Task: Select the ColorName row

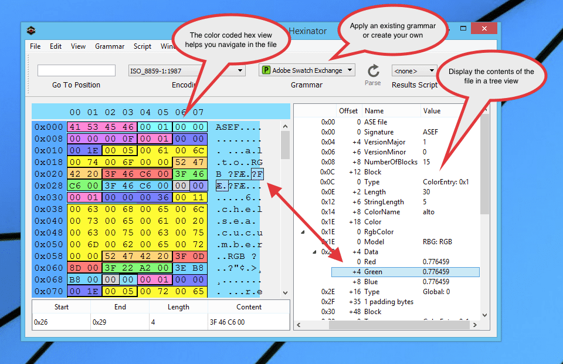Action: pyautogui.click(x=388, y=212)
